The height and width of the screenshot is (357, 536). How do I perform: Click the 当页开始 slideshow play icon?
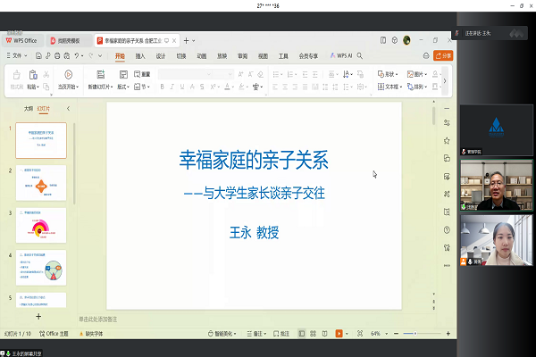click(x=70, y=75)
